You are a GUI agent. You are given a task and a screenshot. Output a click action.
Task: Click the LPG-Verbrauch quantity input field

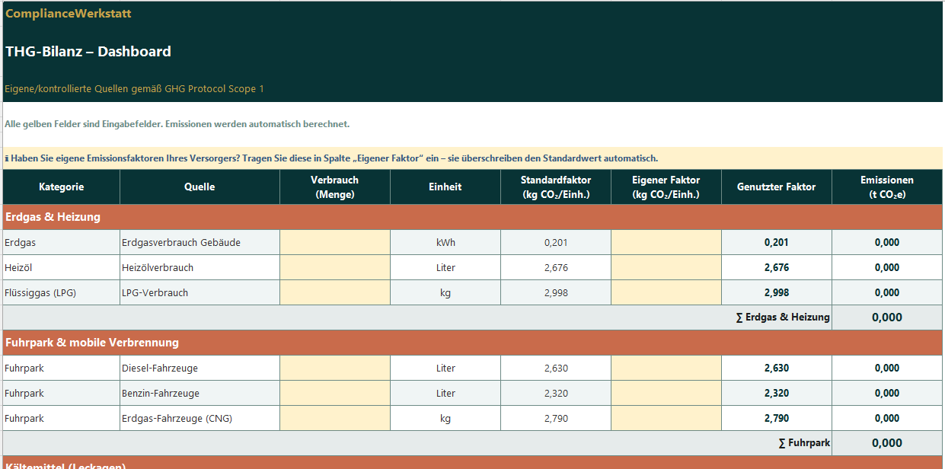click(x=334, y=293)
